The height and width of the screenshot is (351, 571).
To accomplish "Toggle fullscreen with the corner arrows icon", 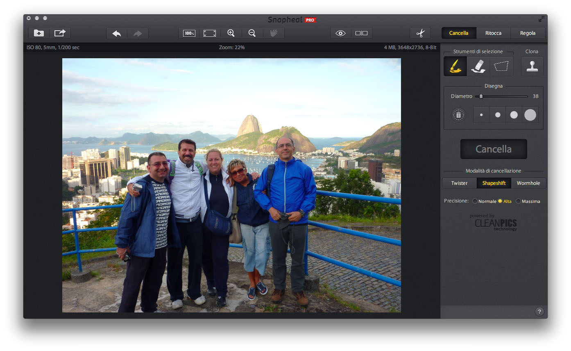I will tap(542, 19).
